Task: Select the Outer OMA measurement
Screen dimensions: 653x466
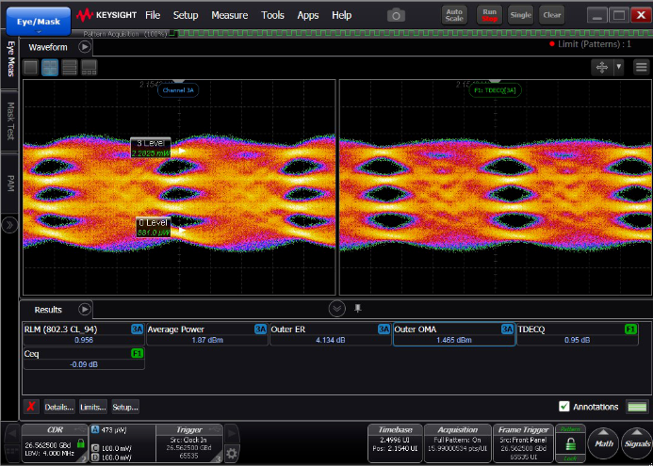Action: pos(454,334)
